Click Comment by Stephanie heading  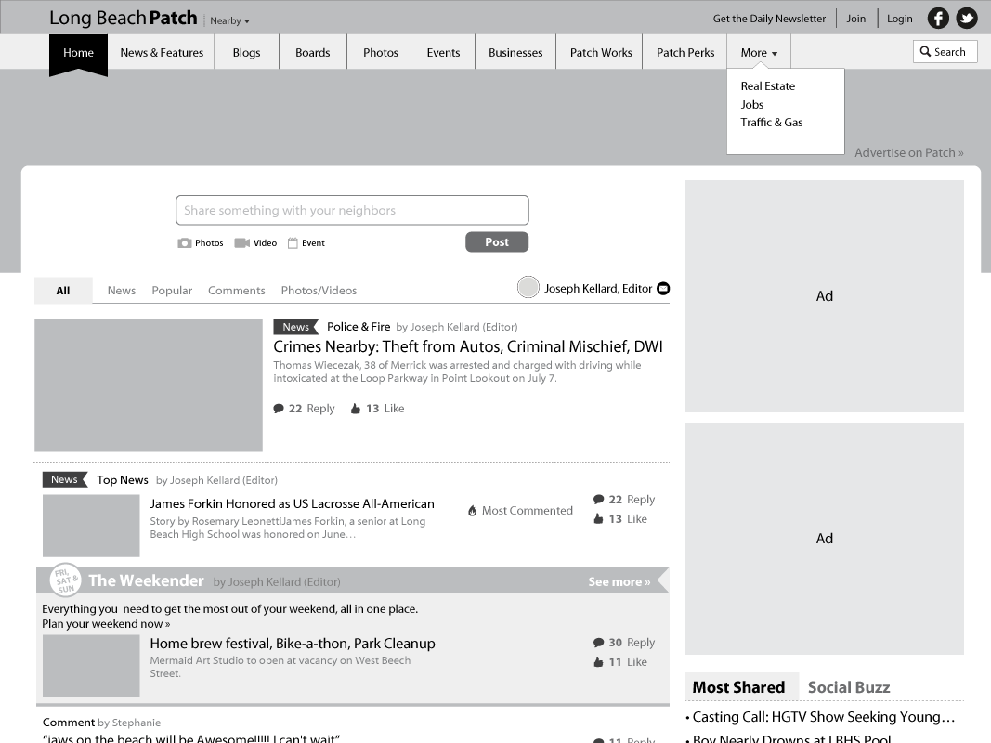click(x=102, y=723)
